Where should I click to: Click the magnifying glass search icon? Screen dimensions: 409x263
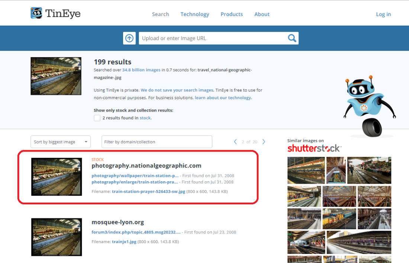coord(292,38)
